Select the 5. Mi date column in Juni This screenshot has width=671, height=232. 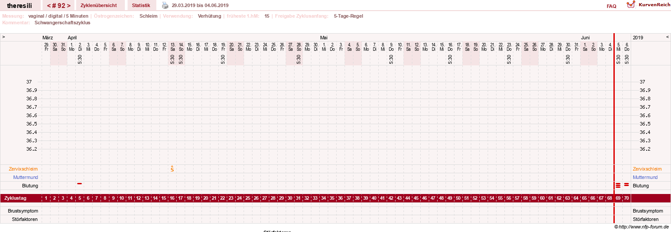(x=618, y=46)
